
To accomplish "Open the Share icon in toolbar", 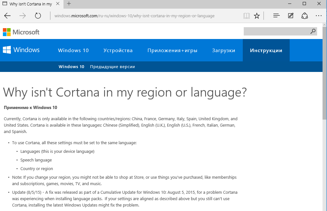I will click(x=304, y=16).
